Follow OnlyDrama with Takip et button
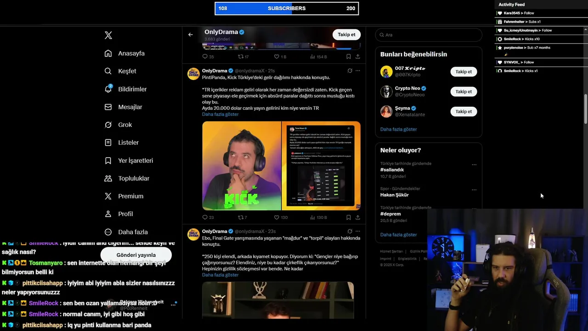 (346, 34)
